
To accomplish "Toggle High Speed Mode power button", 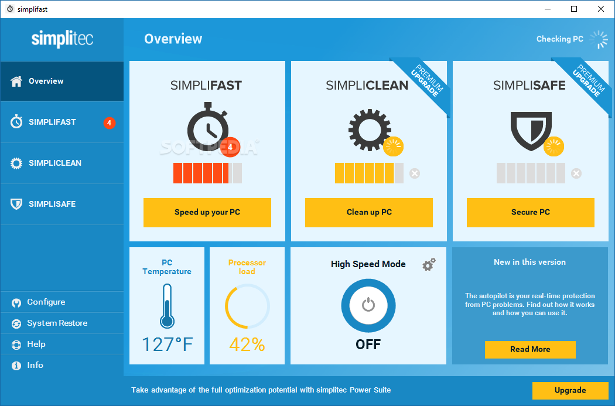I will click(x=368, y=306).
